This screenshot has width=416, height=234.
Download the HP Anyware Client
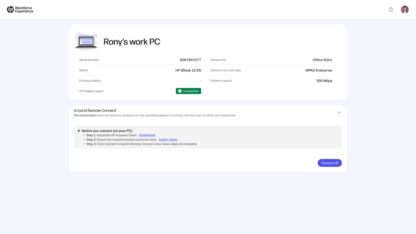pyautogui.click(x=147, y=135)
